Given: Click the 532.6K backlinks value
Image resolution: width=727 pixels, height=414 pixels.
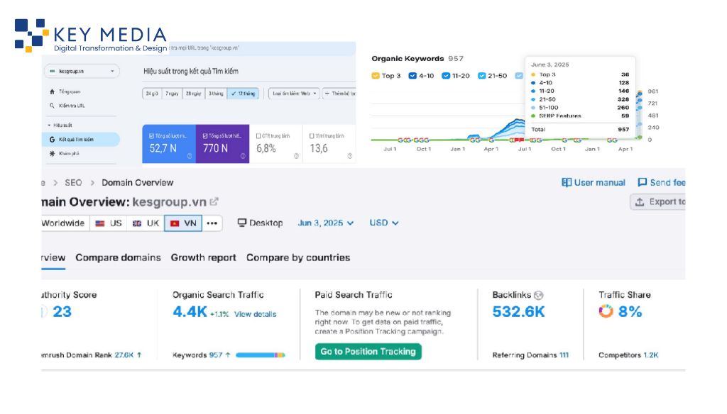Looking at the screenshot, I should (518, 312).
